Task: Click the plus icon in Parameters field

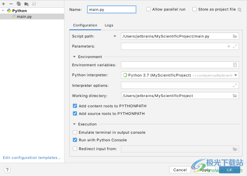Action: [229, 46]
